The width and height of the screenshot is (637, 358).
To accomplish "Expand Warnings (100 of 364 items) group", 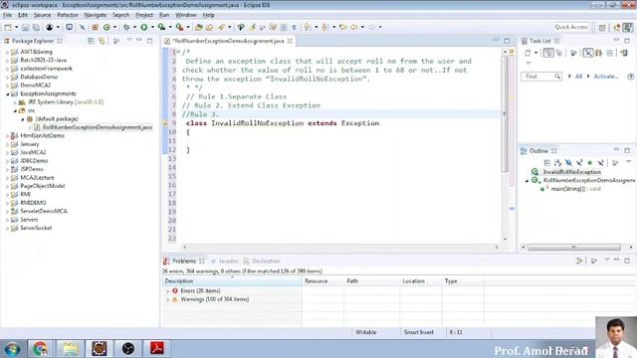I will [x=168, y=299].
